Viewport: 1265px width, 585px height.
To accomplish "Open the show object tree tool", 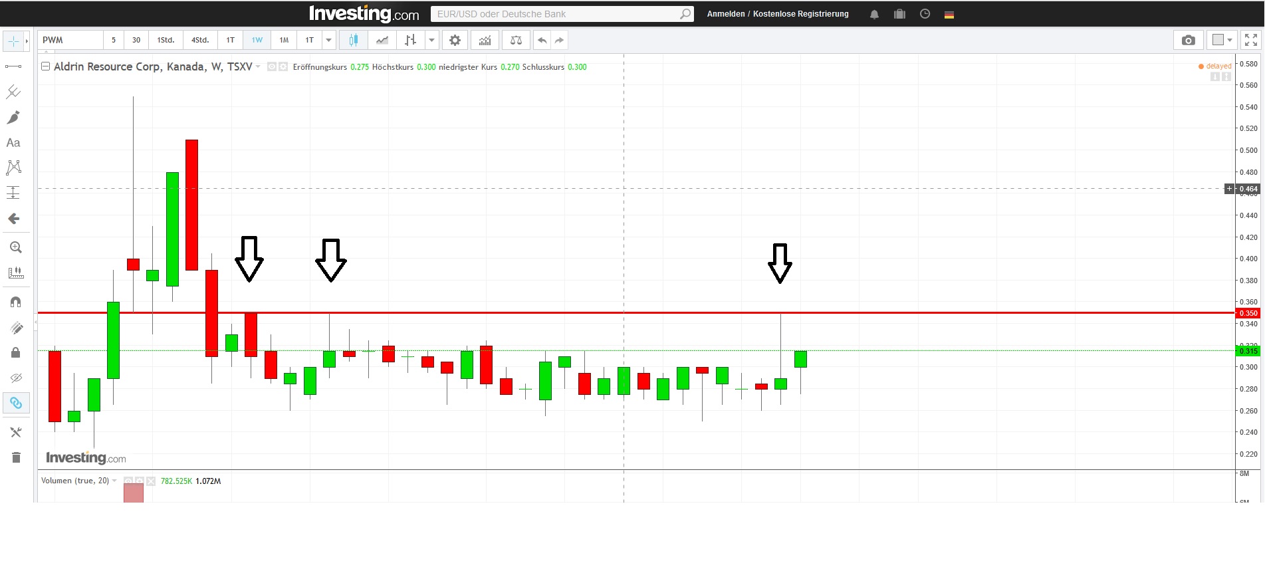I will (x=16, y=432).
